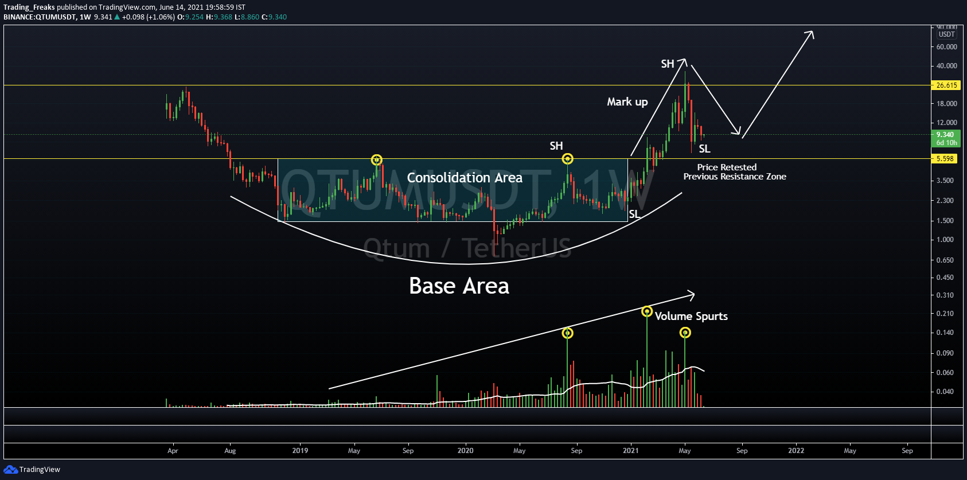
Task: Click the Trading_Freaks author name in header
Action: [29, 7]
